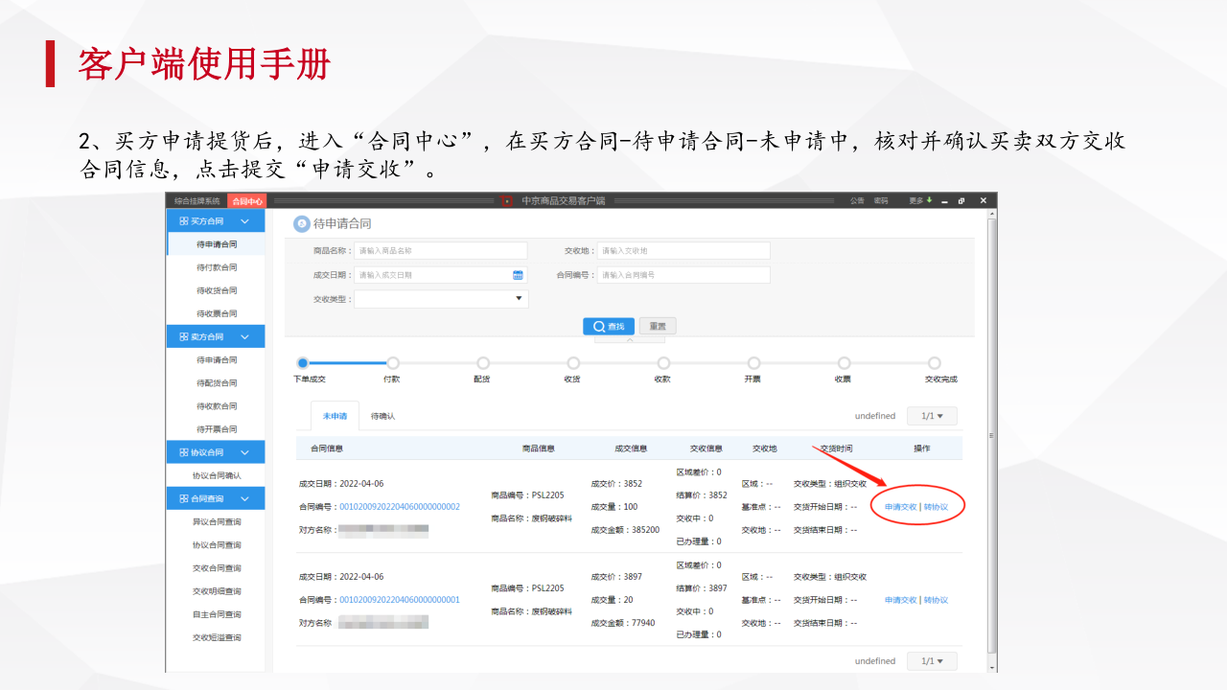Click the 合同信息 column header

327,448
